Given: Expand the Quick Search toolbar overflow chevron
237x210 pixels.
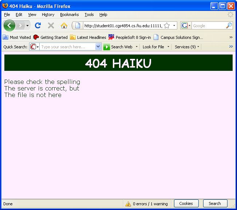Looking at the screenshot, I should coord(231,46).
